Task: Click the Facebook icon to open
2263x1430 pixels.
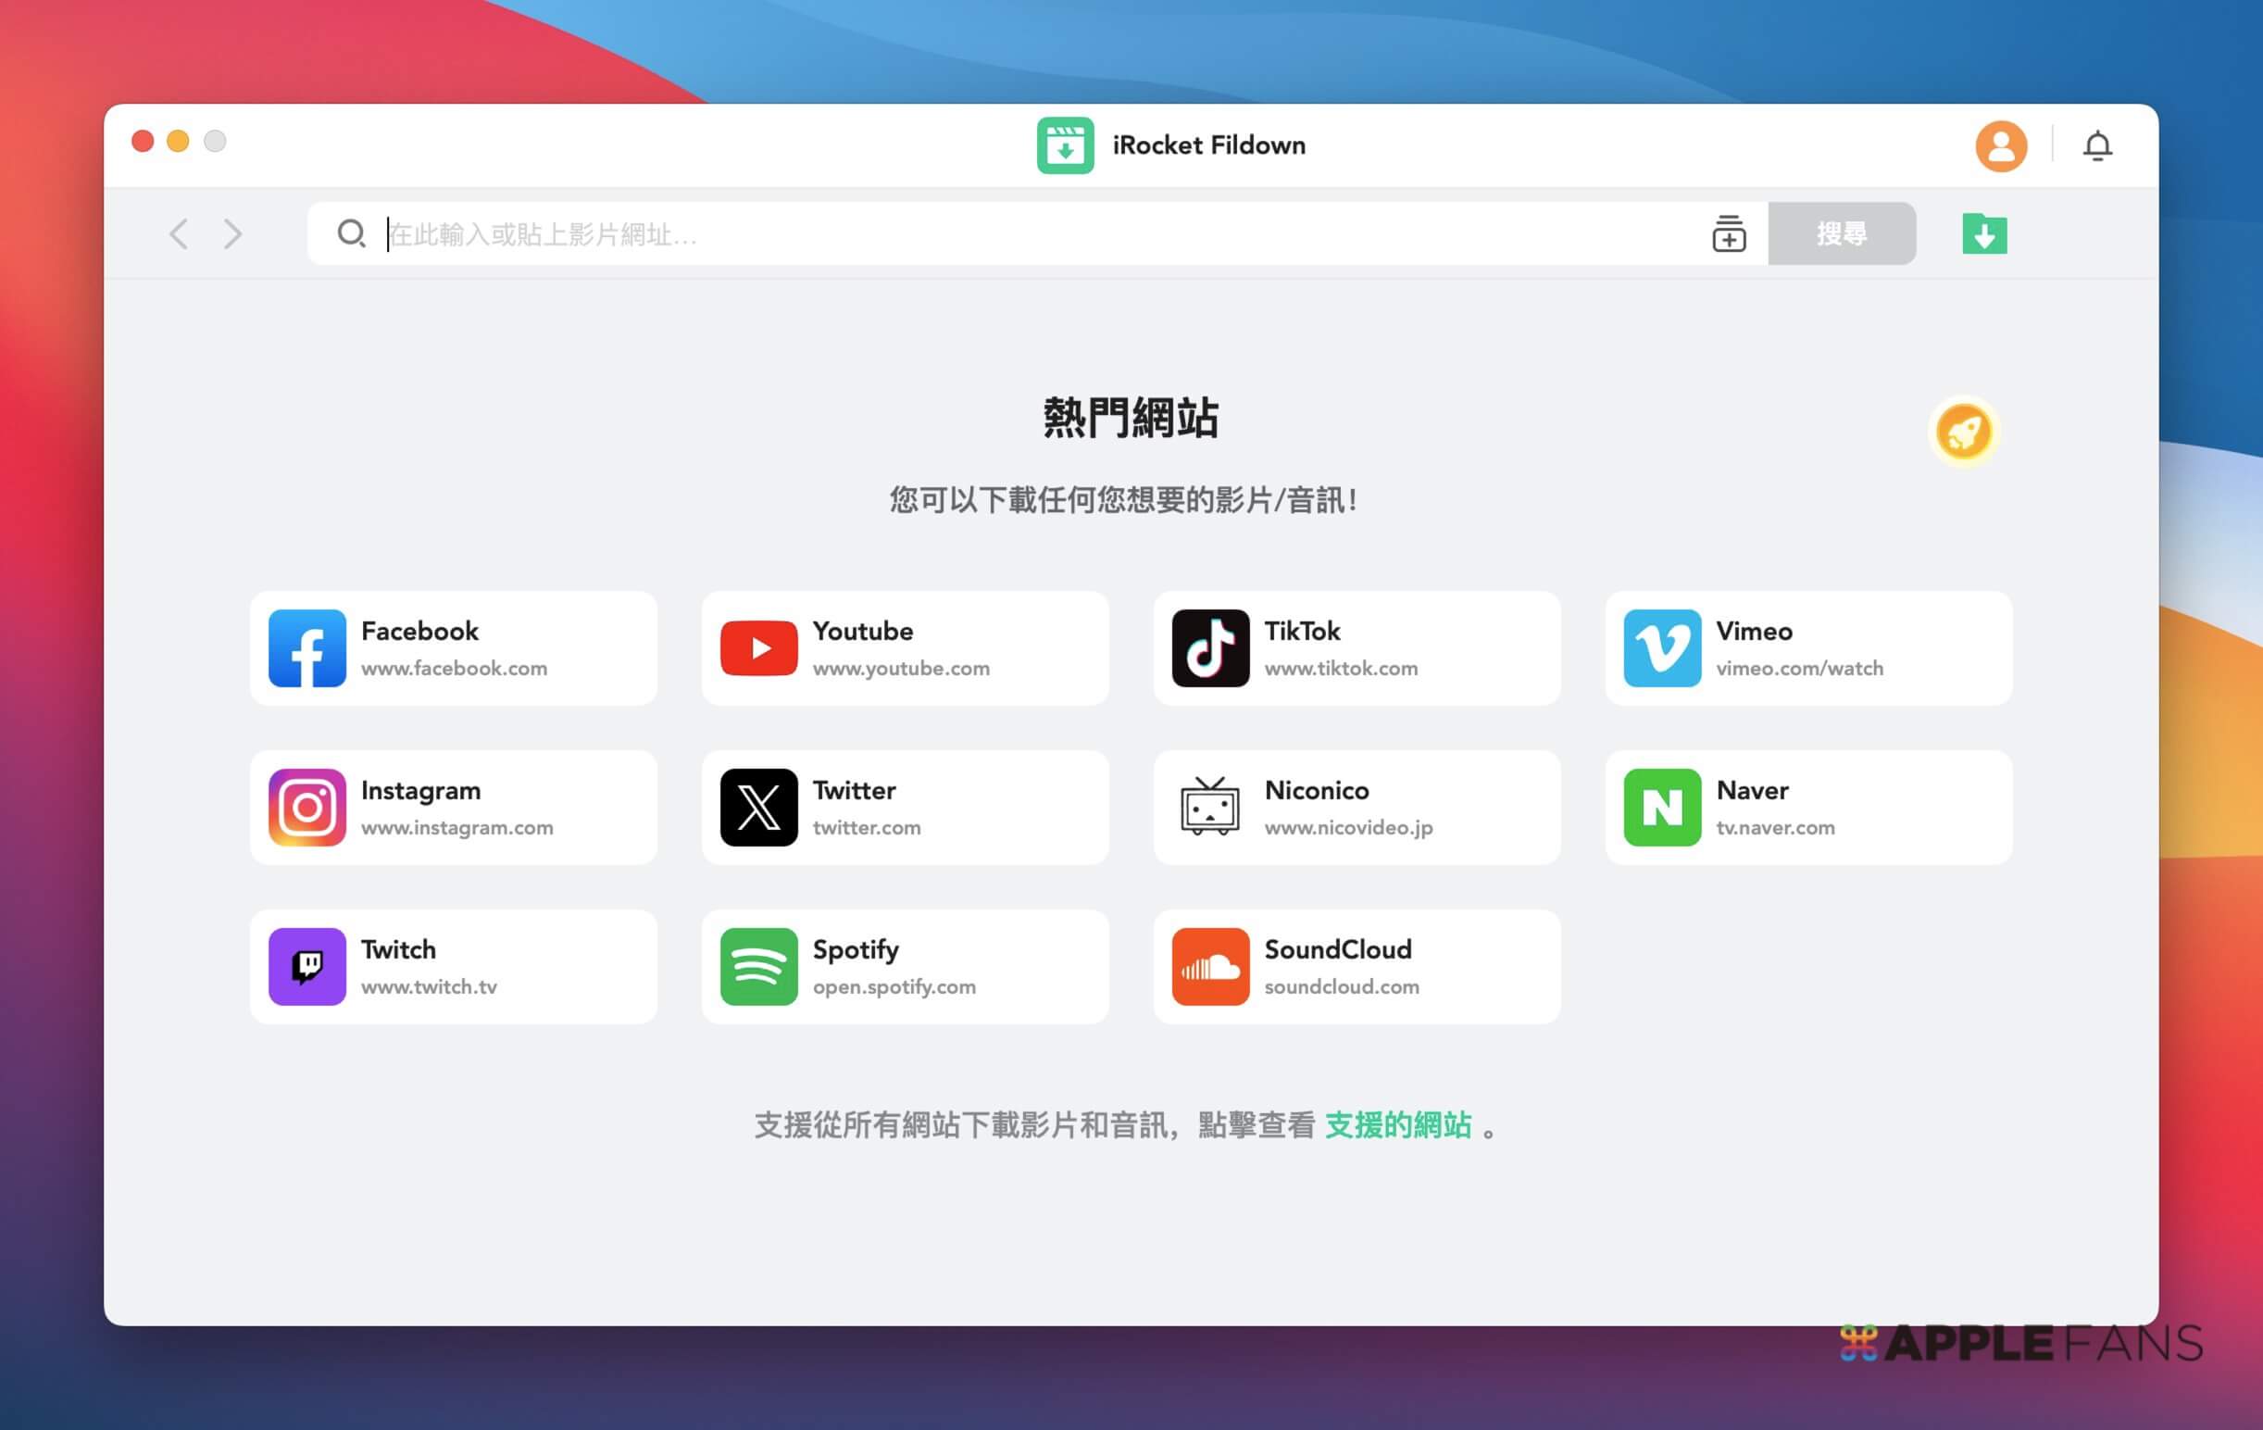Action: click(306, 647)
